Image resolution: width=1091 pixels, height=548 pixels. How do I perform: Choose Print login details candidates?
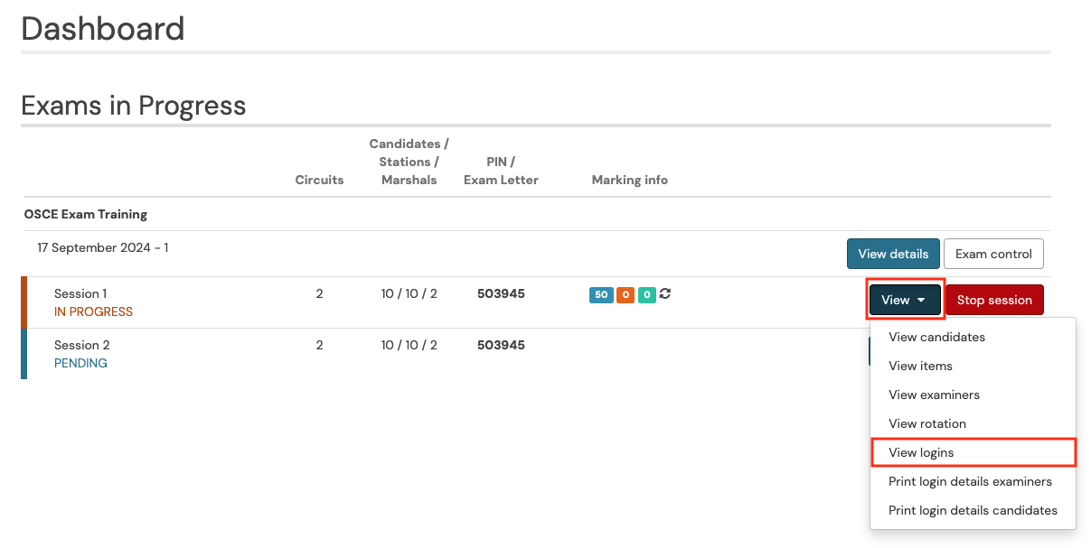click(x=973, y=510)
